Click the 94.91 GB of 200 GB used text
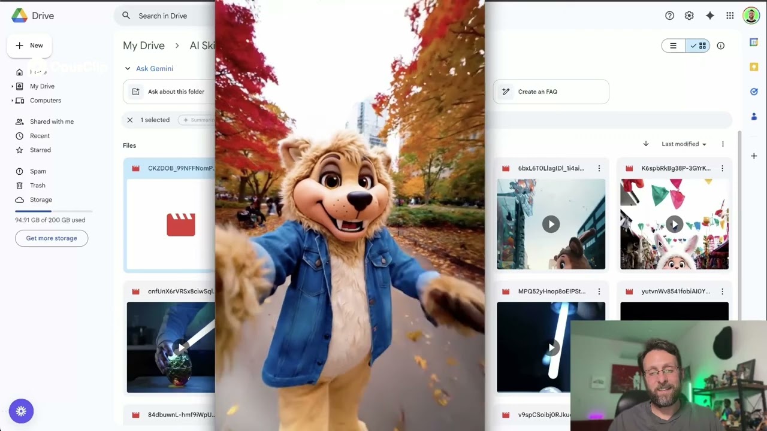The width and height of the screenshot is (767, 431). pos(50,220)
